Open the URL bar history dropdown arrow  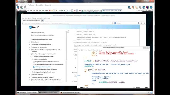point(110,23)
